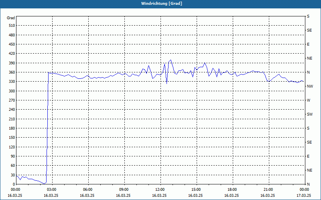Click the NW compass label

(310, 86)
